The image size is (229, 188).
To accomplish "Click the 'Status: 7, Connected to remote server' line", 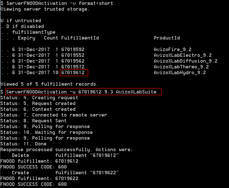I will (54, 115).
